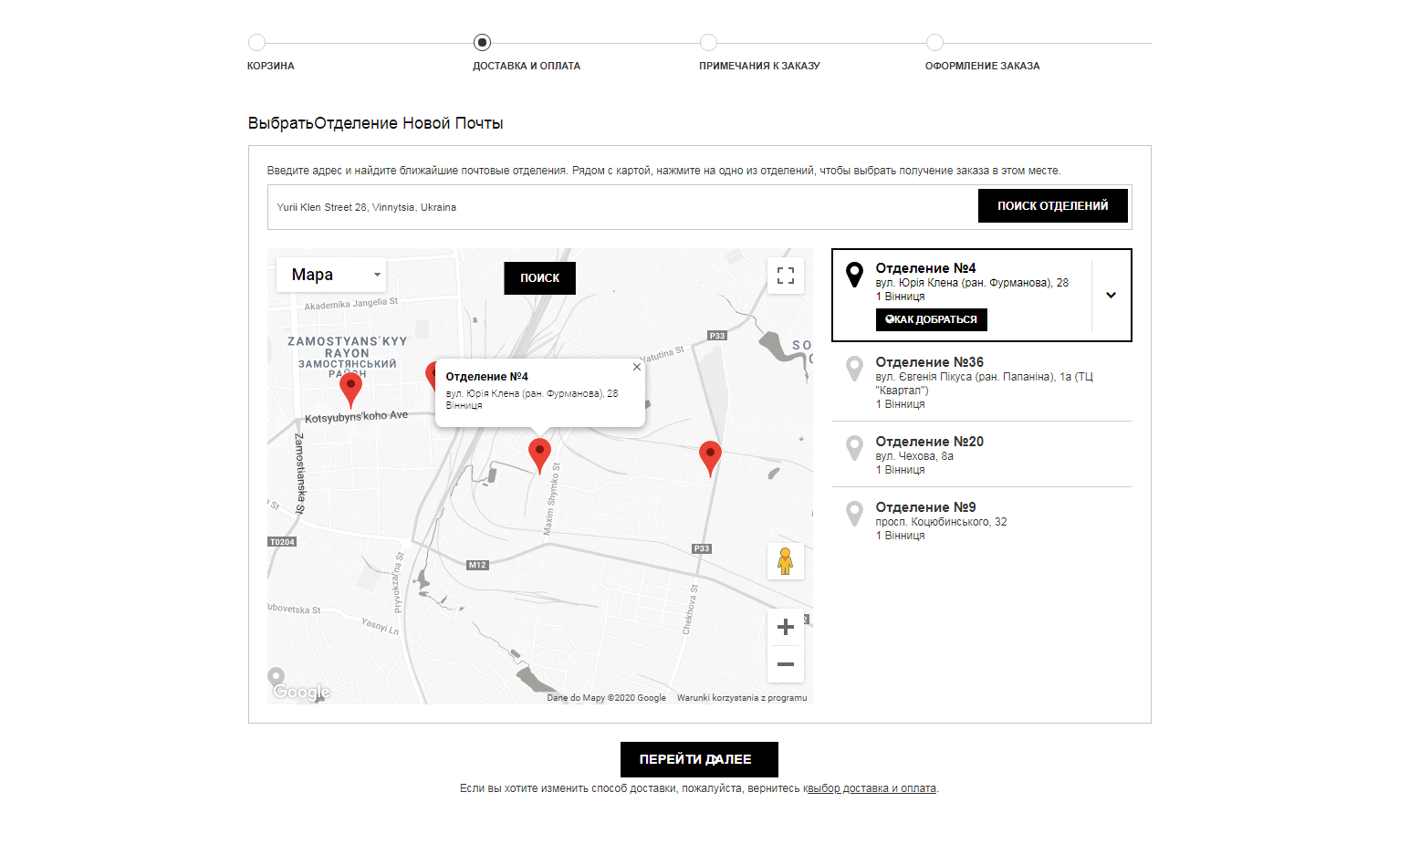1409x855 pixels.
Task: Zoom in the map with plus button
Action: click(785, 627)
